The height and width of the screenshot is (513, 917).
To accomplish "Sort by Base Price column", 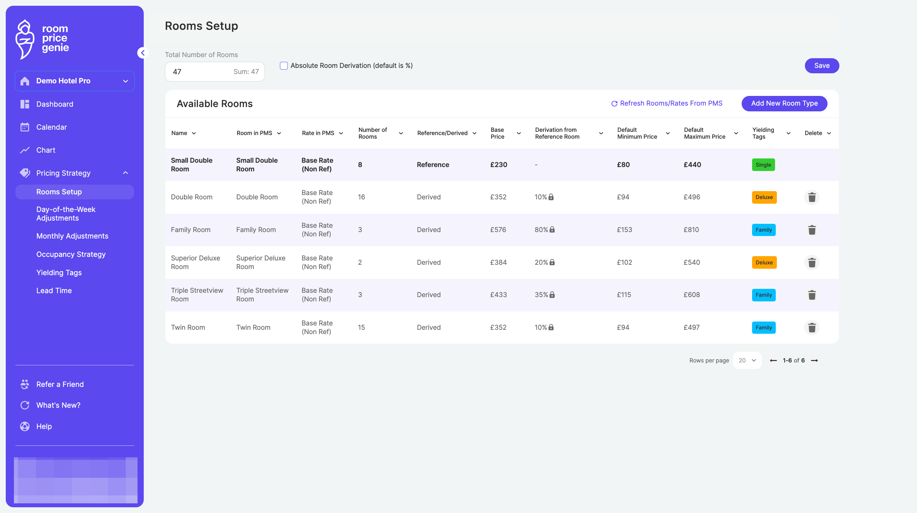I will (519, 133).
